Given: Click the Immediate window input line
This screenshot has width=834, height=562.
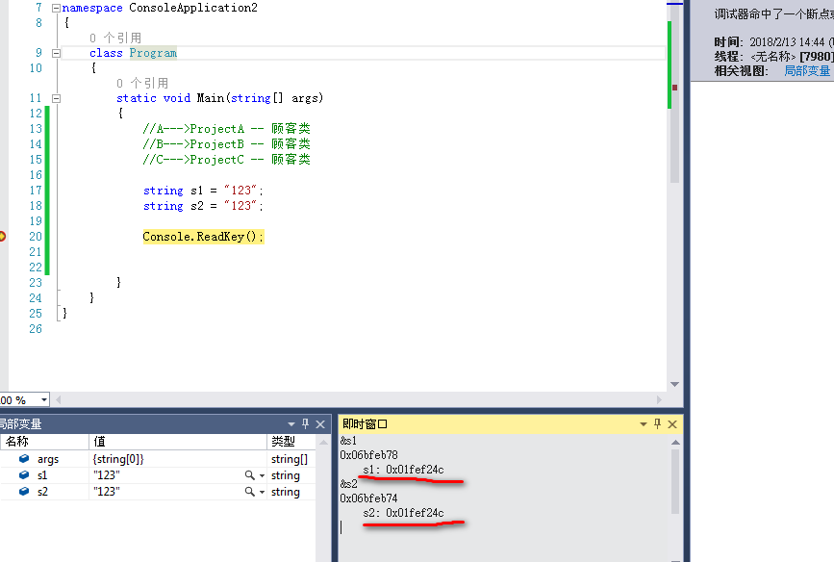Looking at the screenshot, I should click(x=504, y=527).
